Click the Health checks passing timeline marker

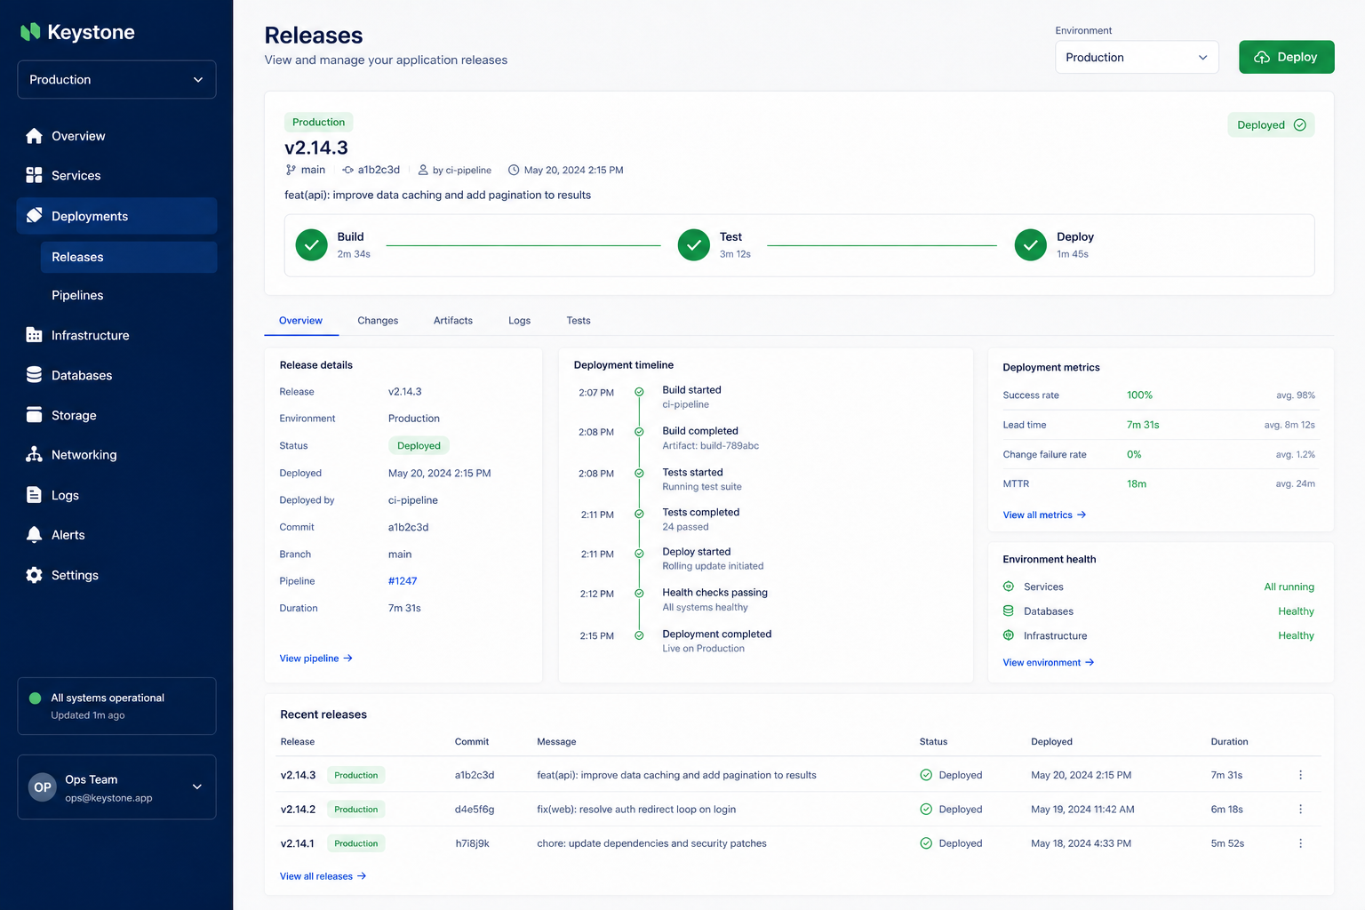639,594
